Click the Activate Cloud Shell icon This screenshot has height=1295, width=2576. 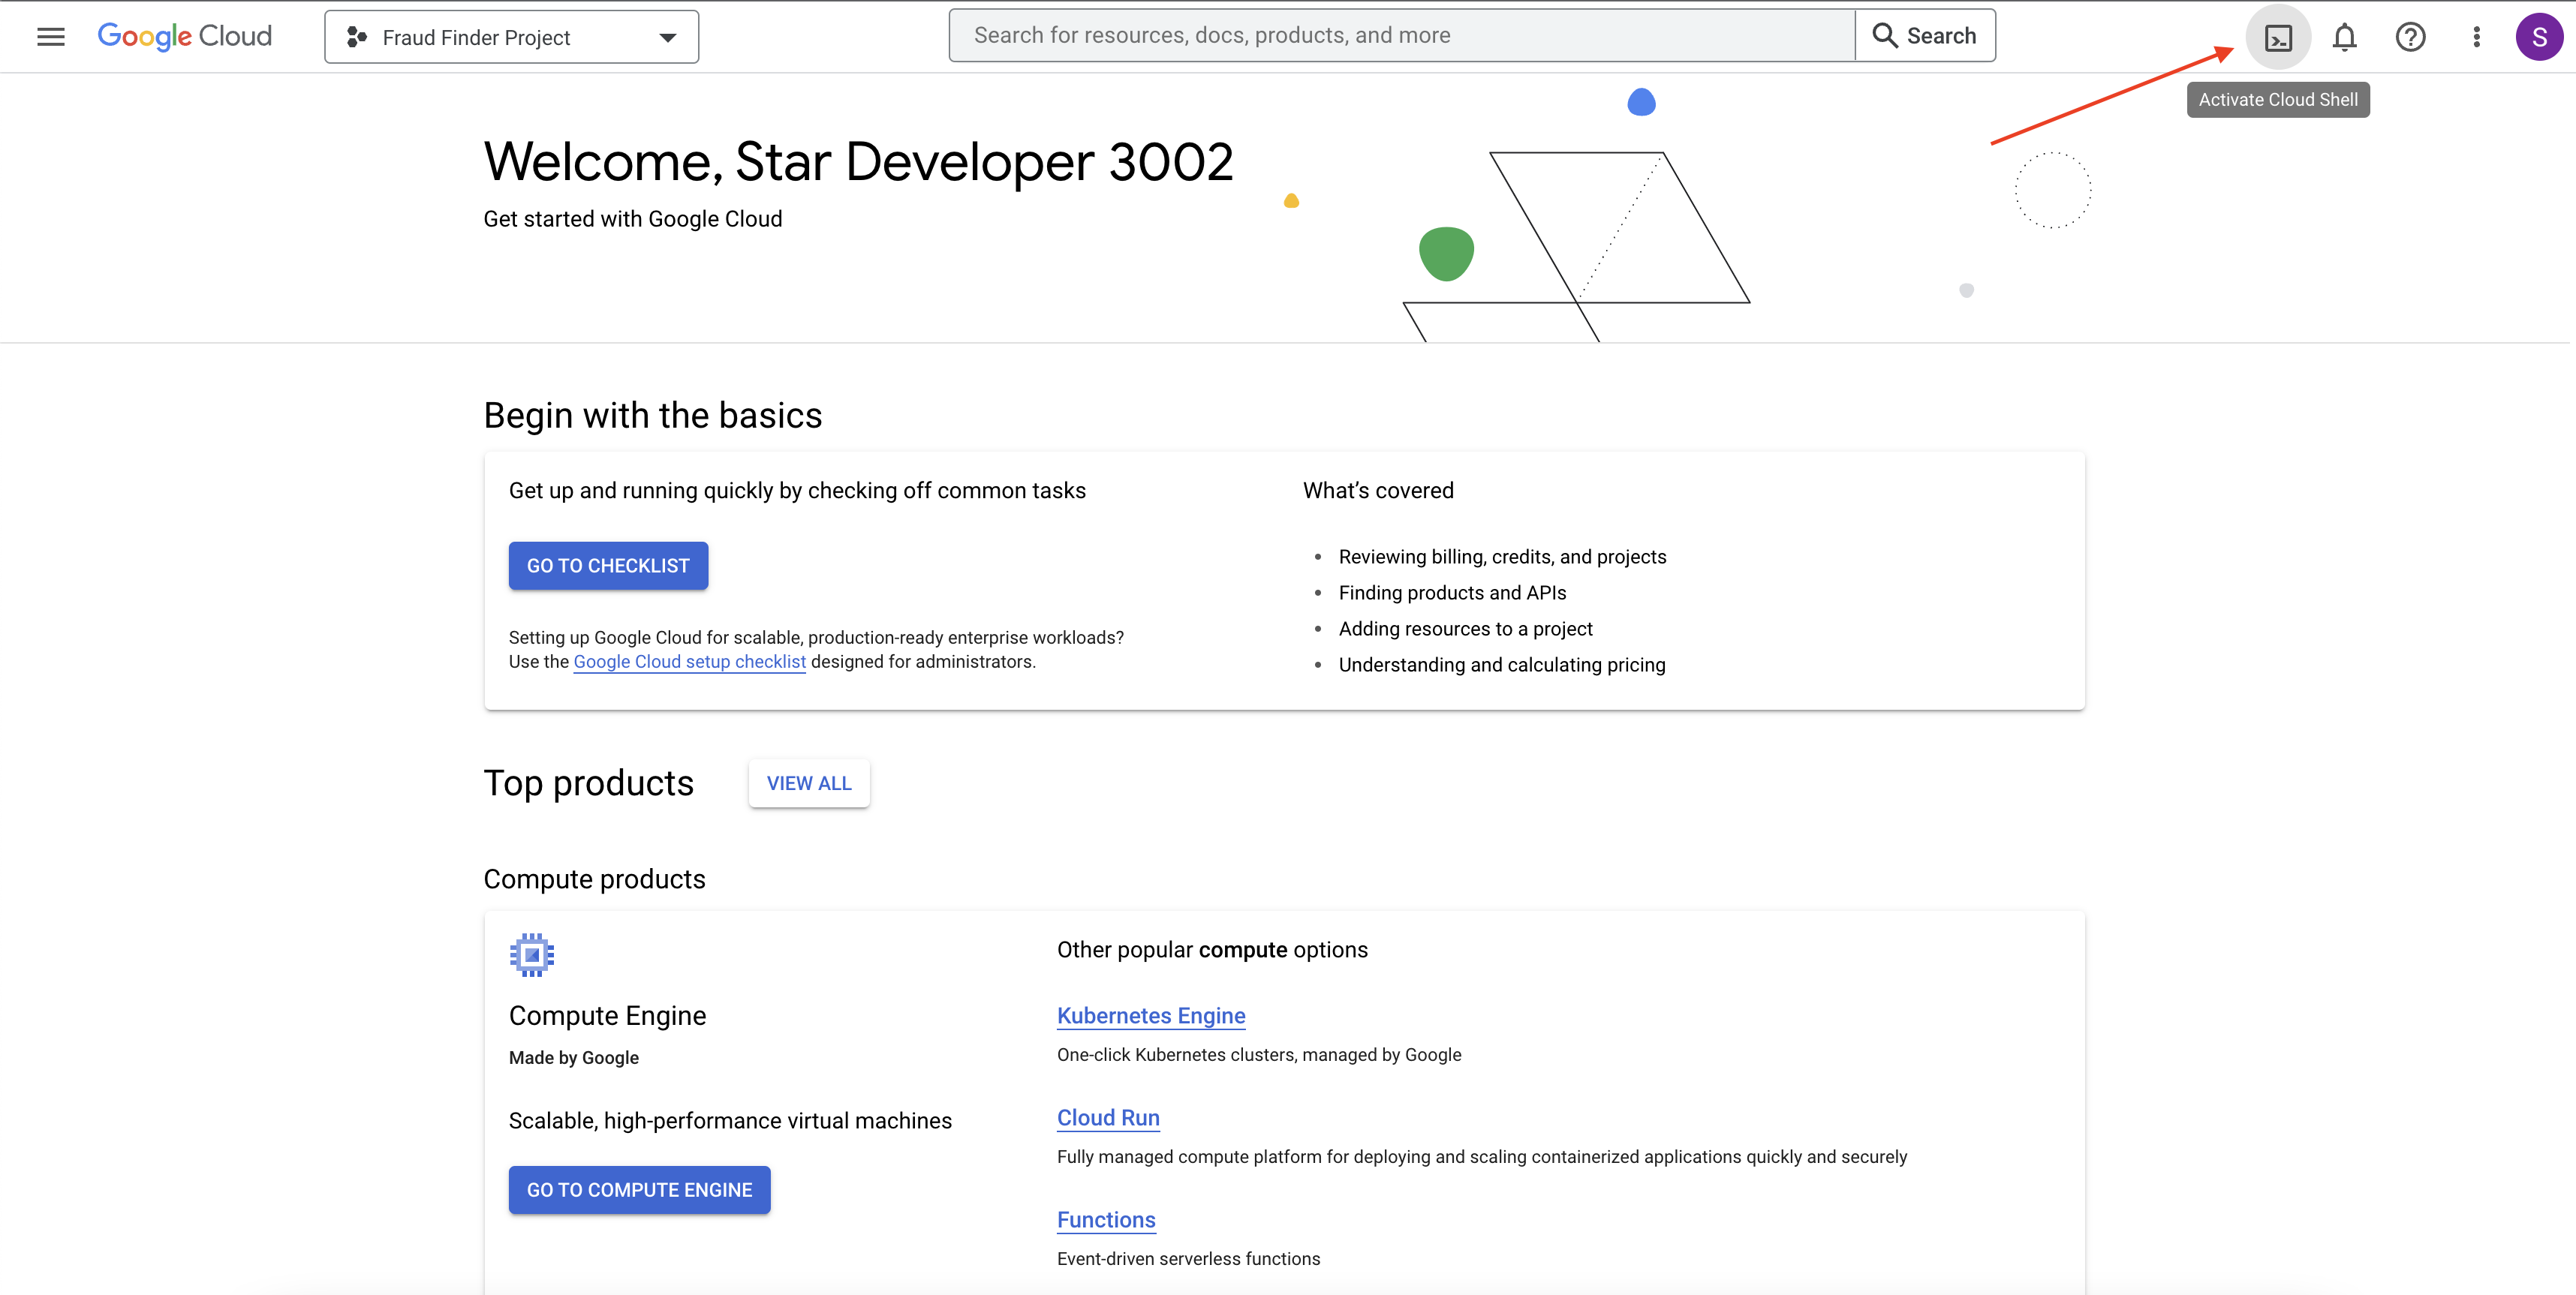click(x=2278, y=38)
